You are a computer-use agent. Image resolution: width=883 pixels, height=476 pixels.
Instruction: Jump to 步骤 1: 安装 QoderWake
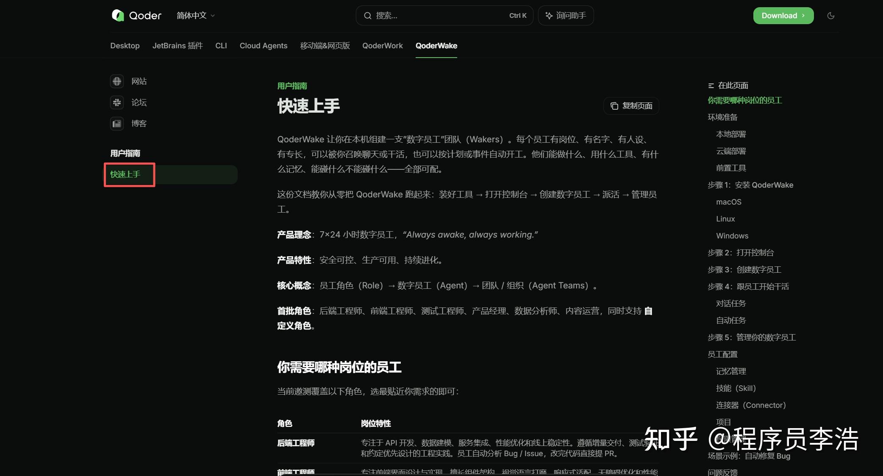(750, 185)
